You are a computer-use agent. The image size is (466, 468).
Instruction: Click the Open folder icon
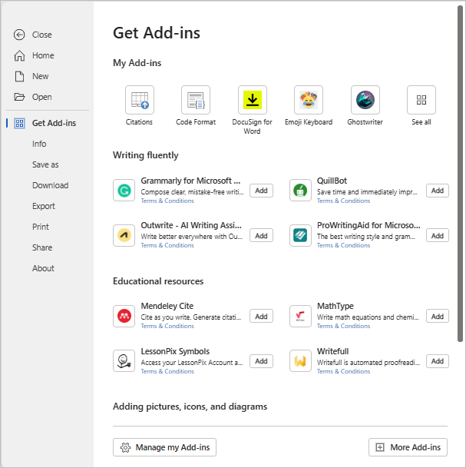[19, 97]
